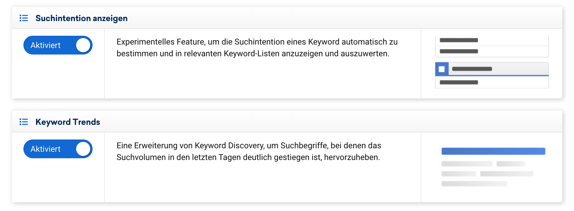Click the Aktiviert label in the Suchintention toggle
The width and height of the screenshot is (574, 211).
[45, 45]
